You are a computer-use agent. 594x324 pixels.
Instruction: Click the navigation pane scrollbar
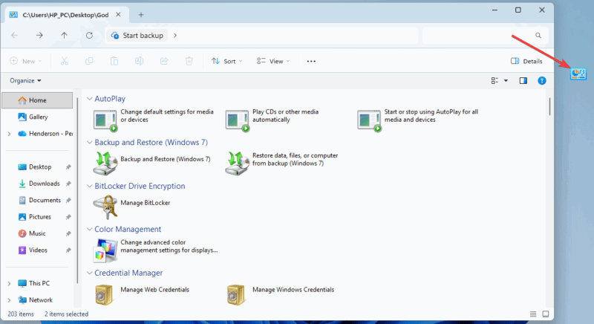click(77, 190)
